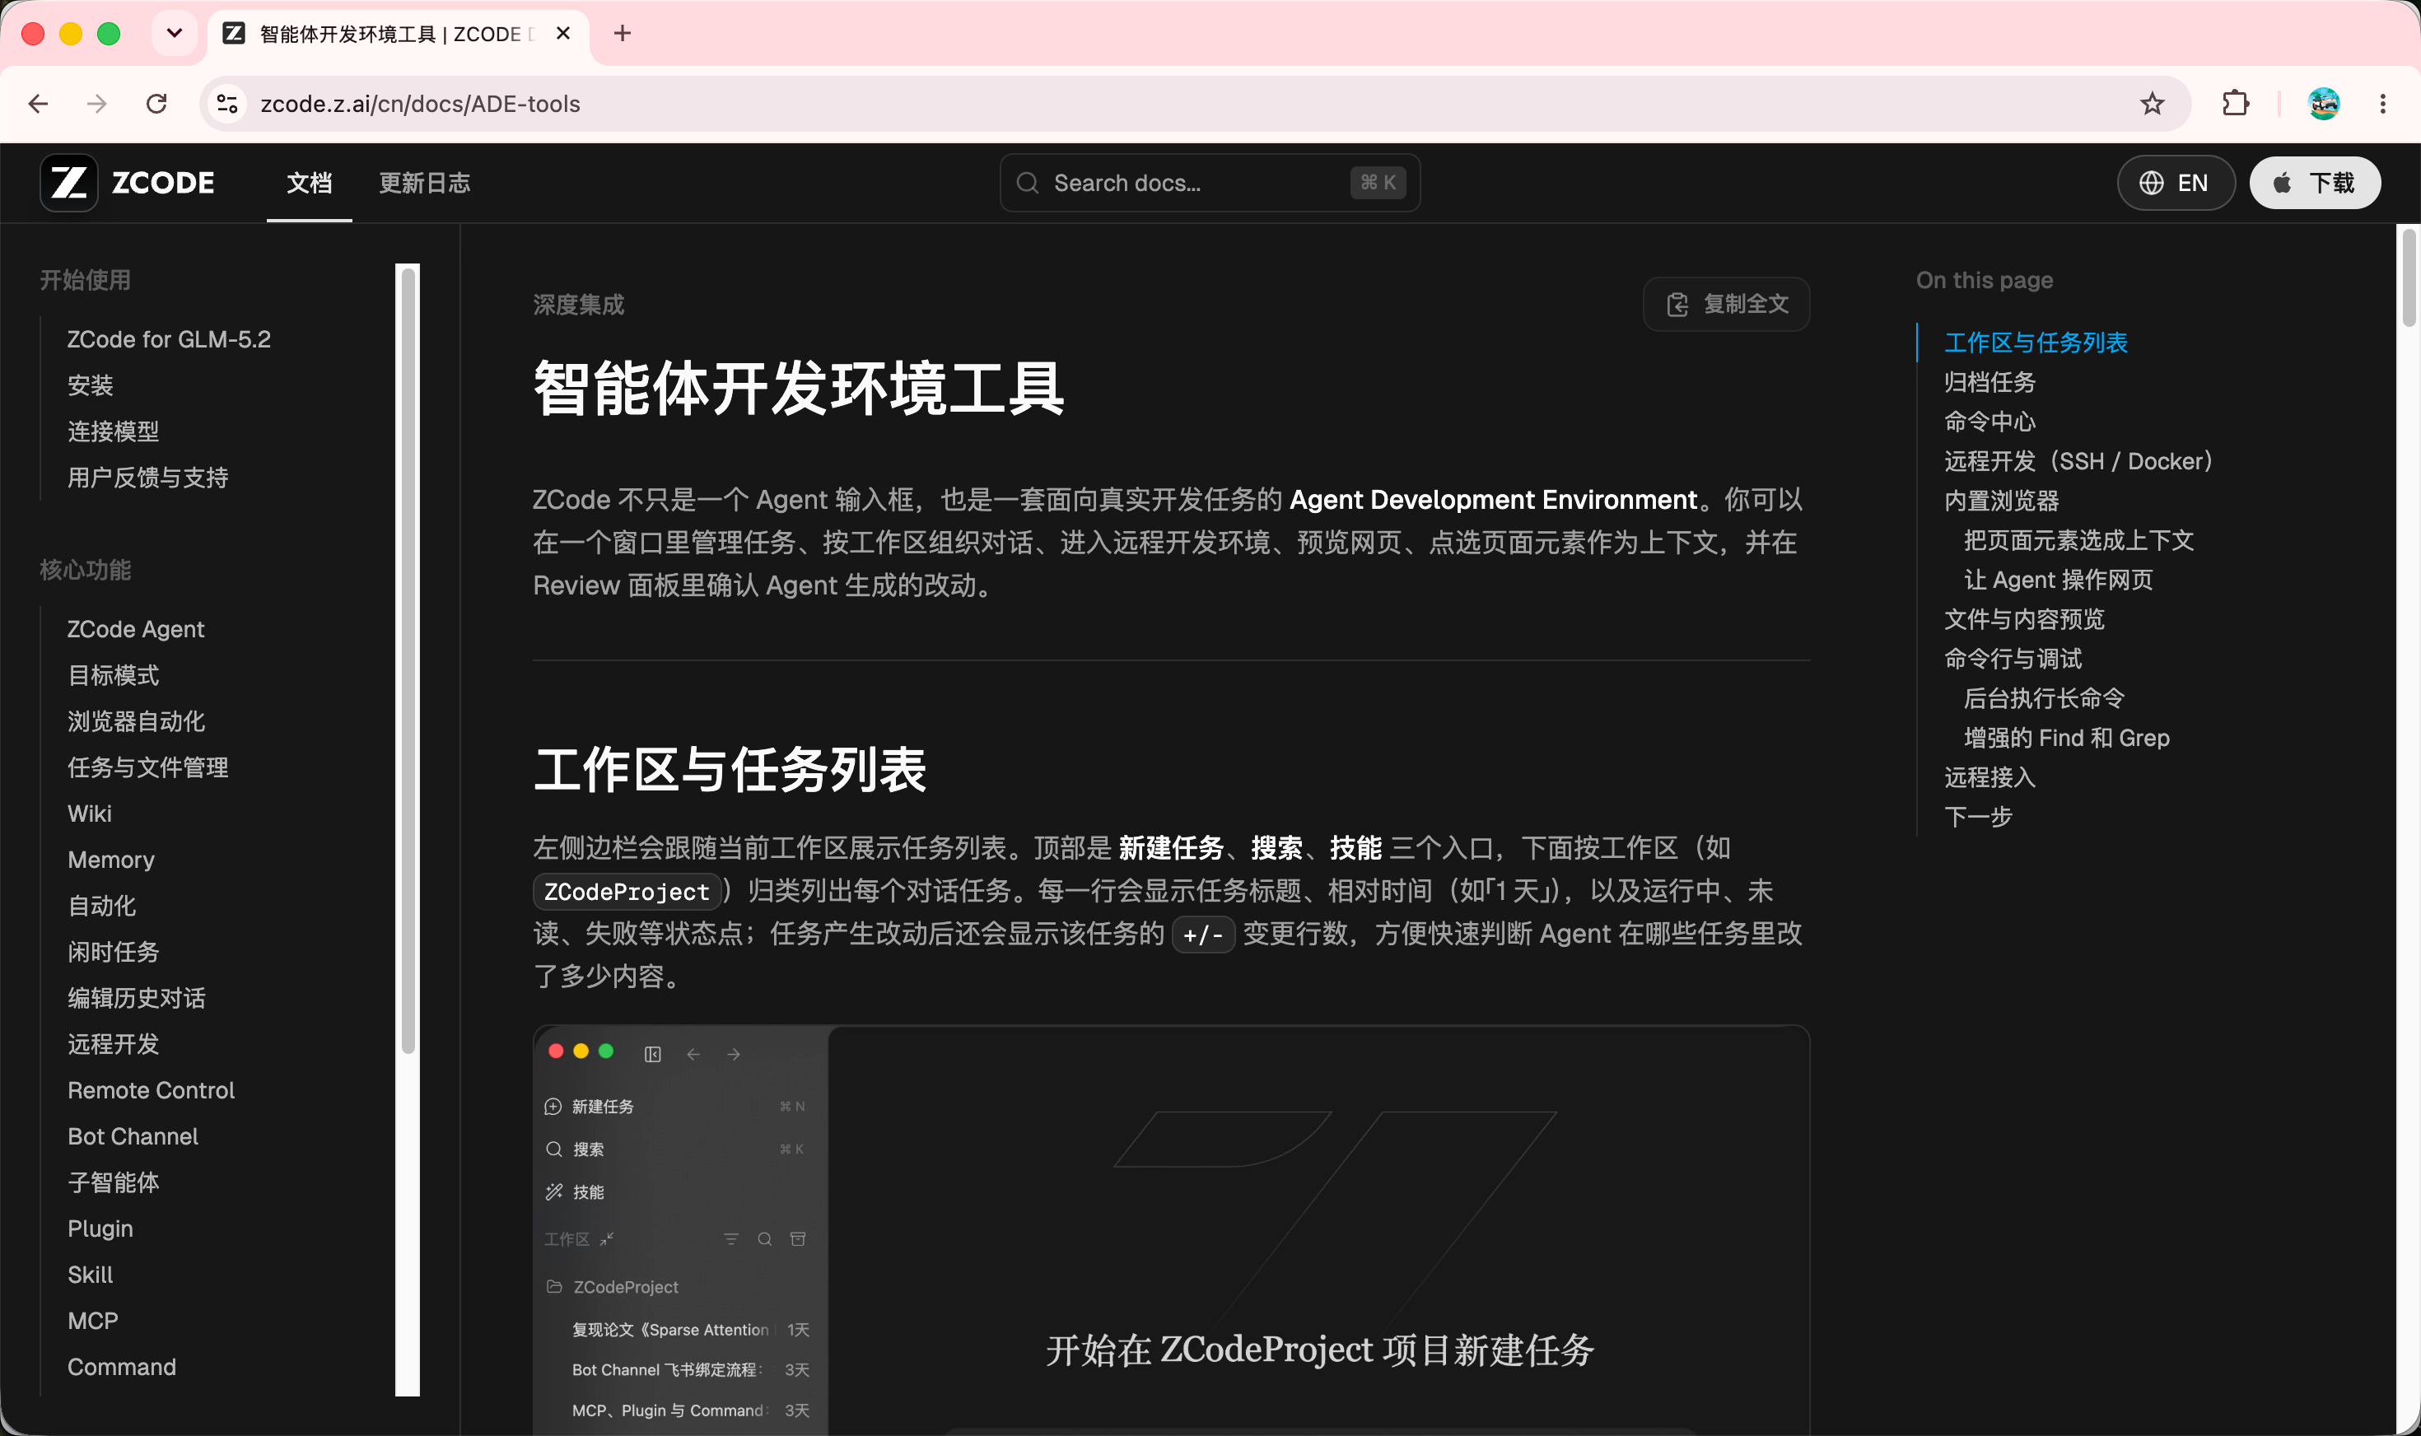Image resolution: width=2421 pixels, height=1436 pixels.
Task: Reload the page
Action: tap(156, 104)
